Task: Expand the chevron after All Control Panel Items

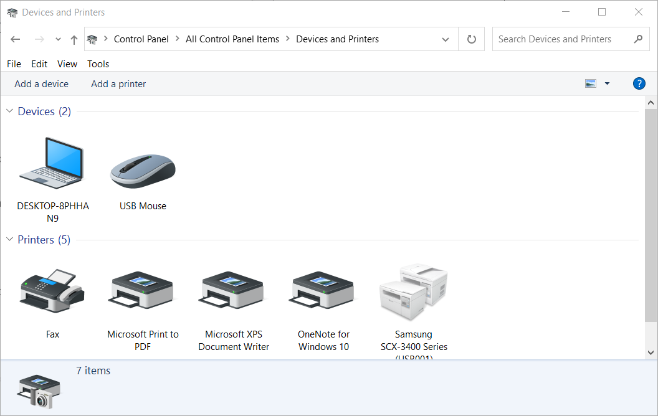Action: tap(287, 39)
